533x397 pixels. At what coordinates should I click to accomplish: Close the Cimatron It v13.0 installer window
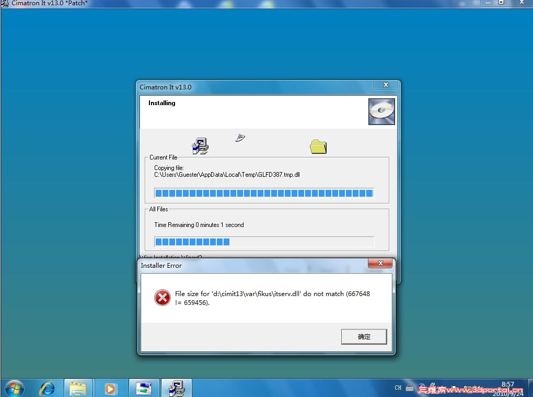pyautogui.click(x=386, y=85)
